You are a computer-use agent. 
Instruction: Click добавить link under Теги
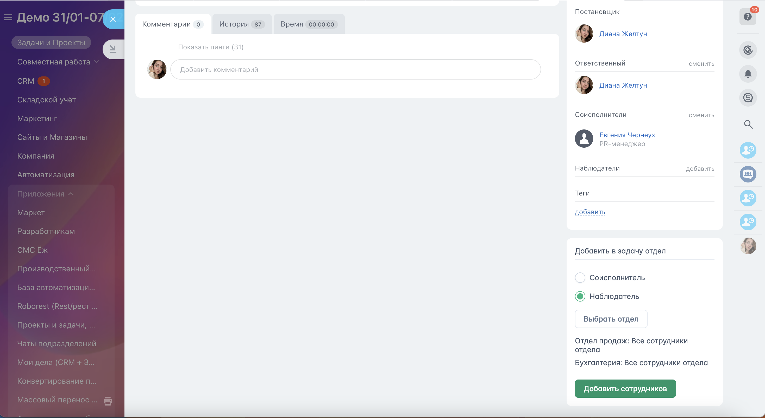click(590, 212)
